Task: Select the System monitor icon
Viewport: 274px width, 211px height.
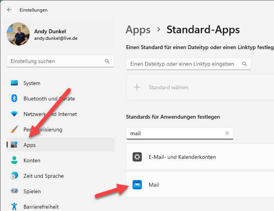Action: pyautogui.click(x=14, y=83)
